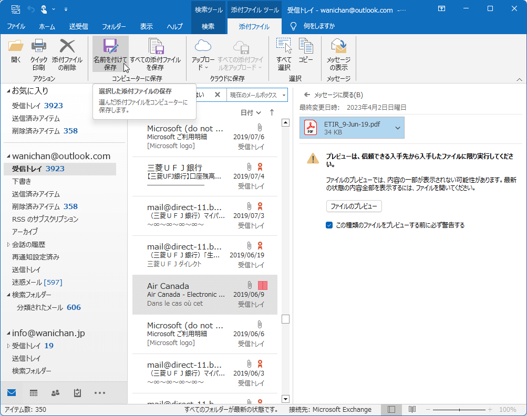Click the send/receive icon in title bar

coord(15,9)
